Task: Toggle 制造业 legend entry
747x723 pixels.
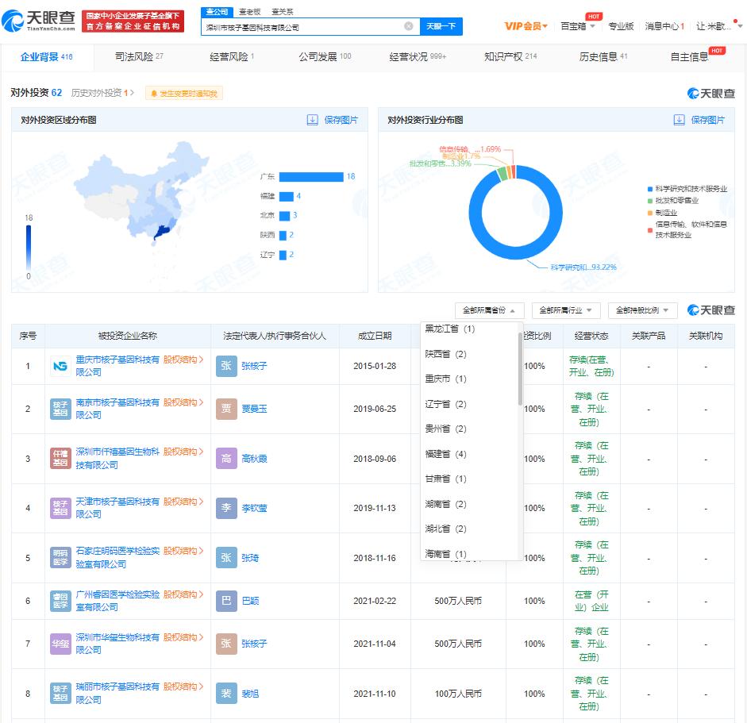Action: [x=662, y=213]
